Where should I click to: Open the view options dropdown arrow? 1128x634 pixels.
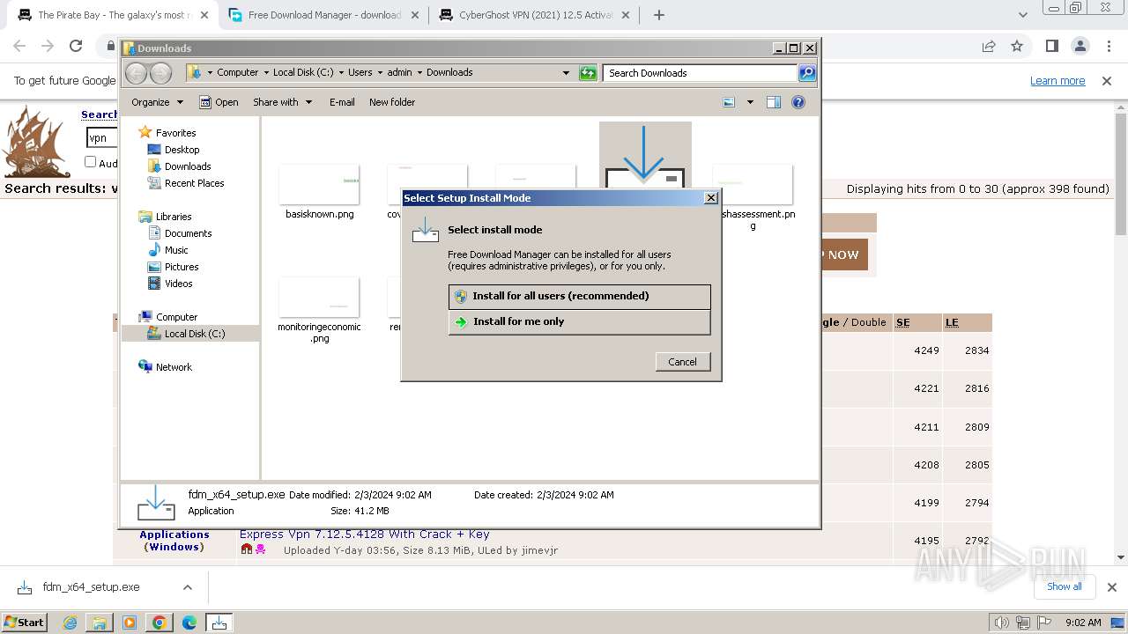tap(750, 102)
